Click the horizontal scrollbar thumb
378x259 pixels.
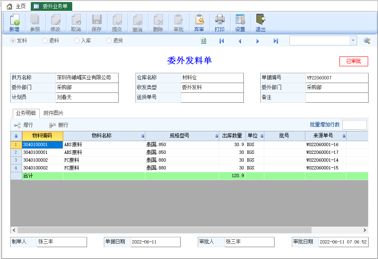click(165, 230)
